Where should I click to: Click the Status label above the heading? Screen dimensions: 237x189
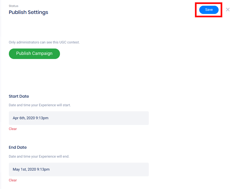[14, 6]
